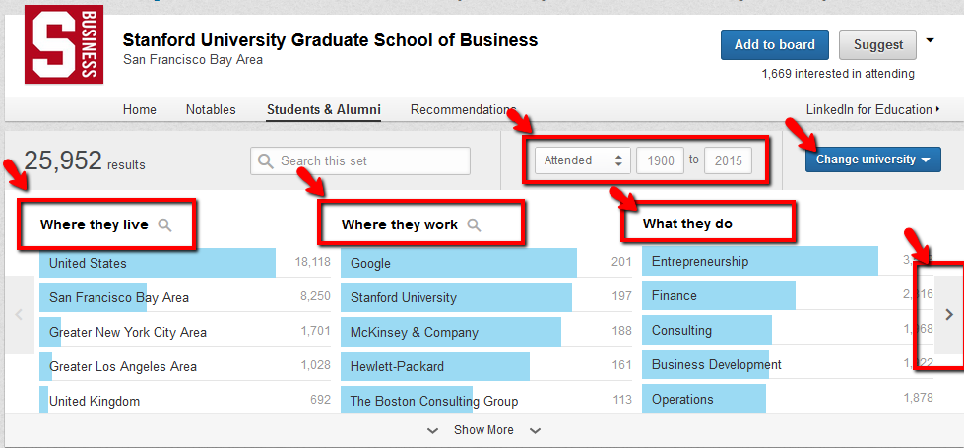Image resolution: width=964 pixels, height=448 pixels.
Task: Click the What they do heading
Action: click(x=687, y=224)
